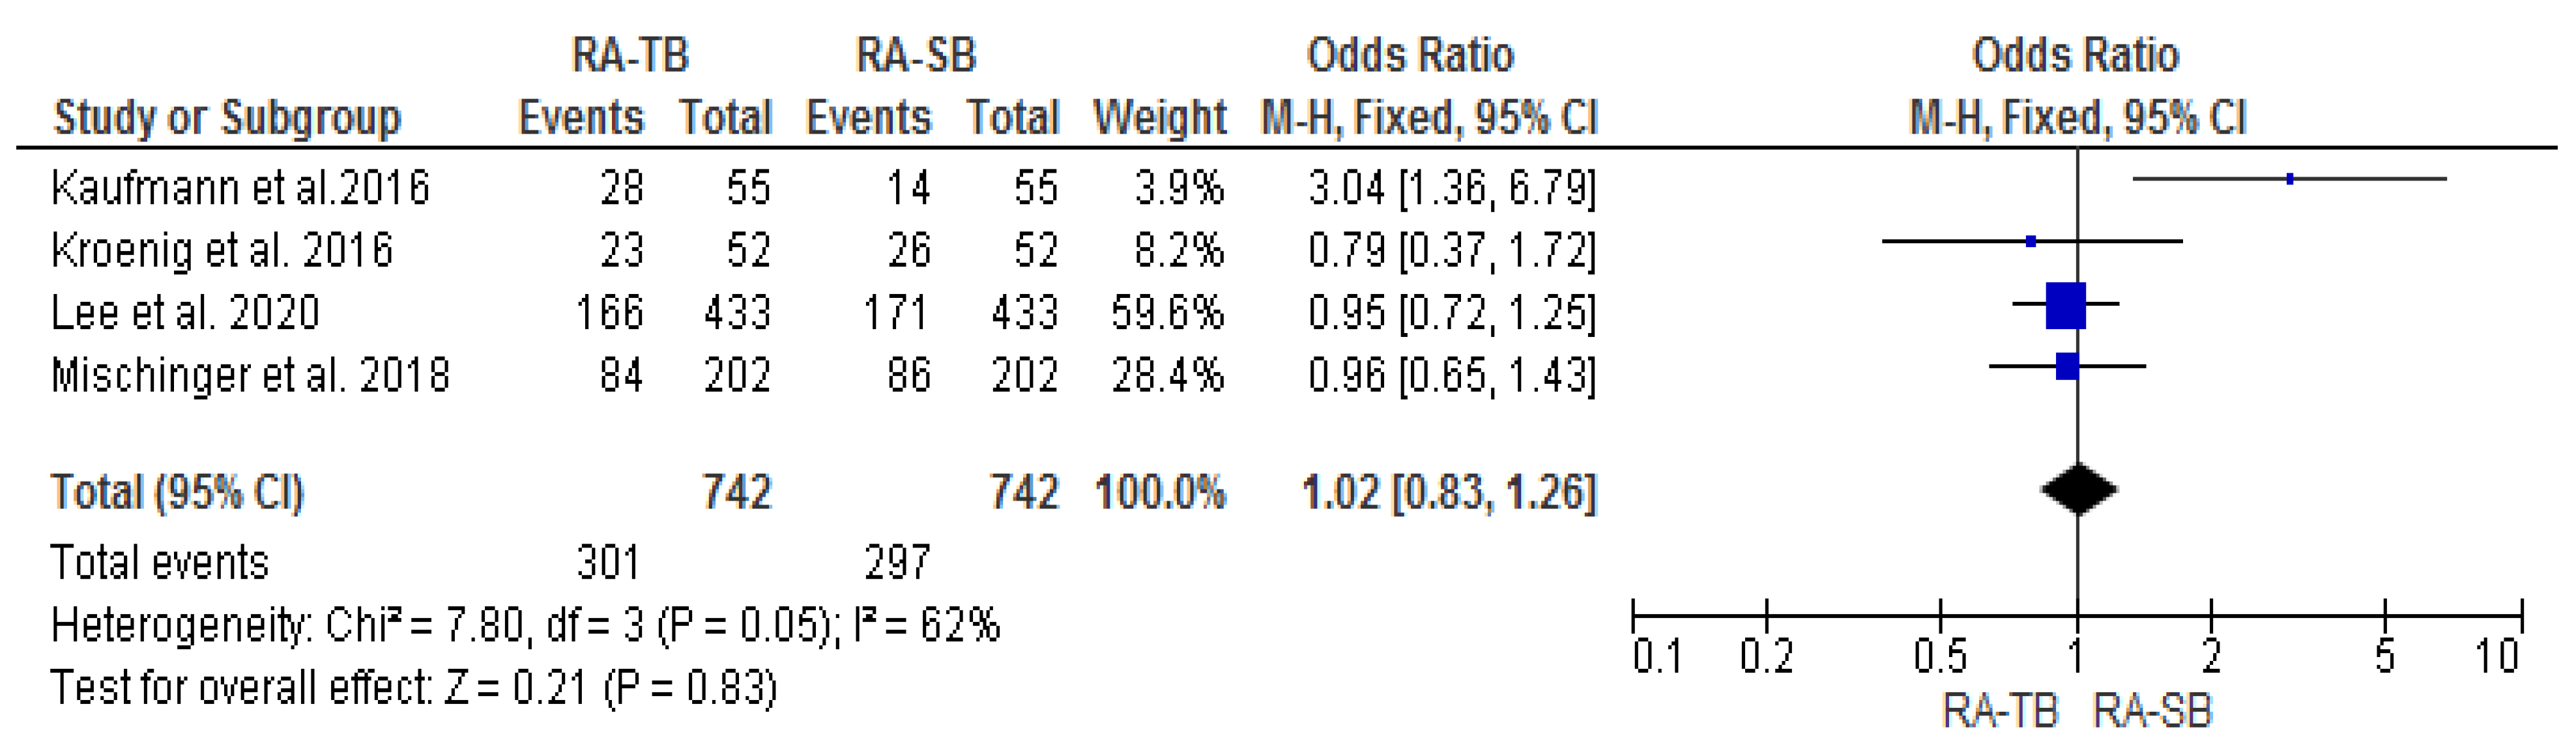The height and width of the screenshot is (747, 2576).
Task: Select the Mischinger et al. 2018 study label
Action: [x=250, y=376]
